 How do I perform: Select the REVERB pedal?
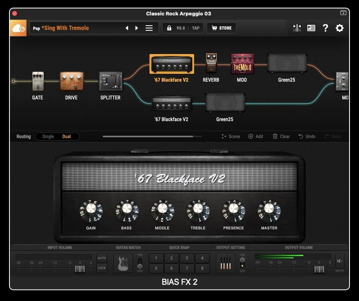[x=211, y=63]
